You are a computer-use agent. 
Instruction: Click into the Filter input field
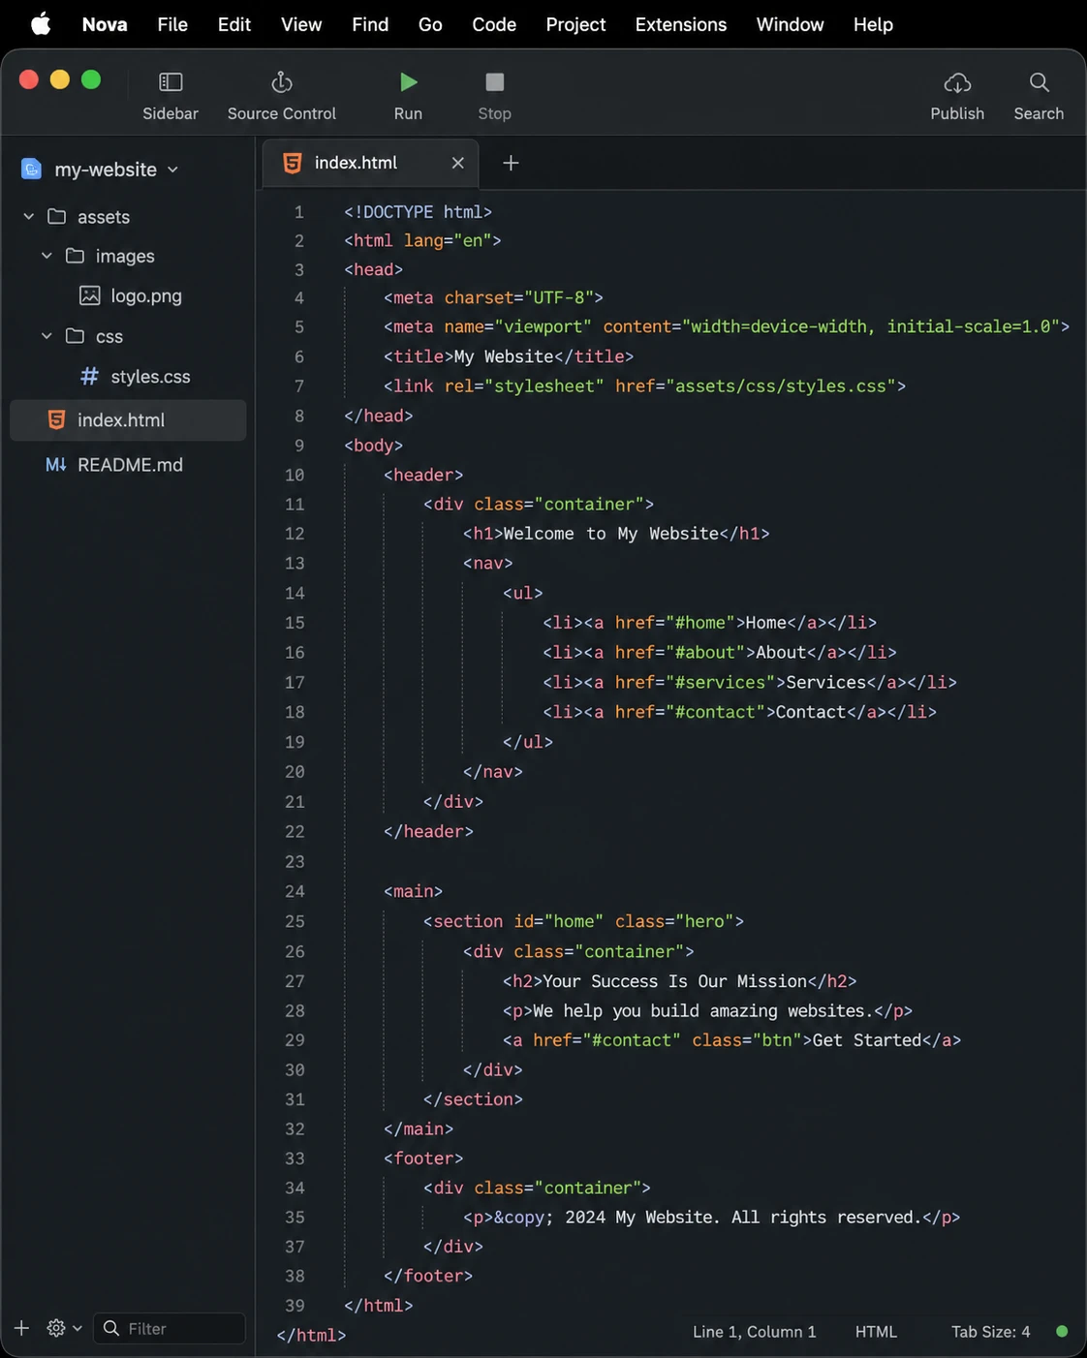(170, 1328)
